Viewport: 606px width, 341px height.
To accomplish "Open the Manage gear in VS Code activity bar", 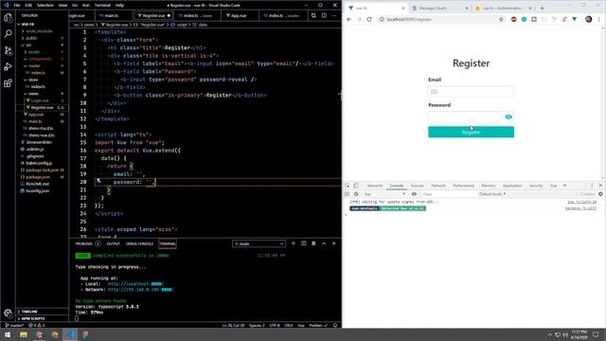I will (x=8, y=314).
